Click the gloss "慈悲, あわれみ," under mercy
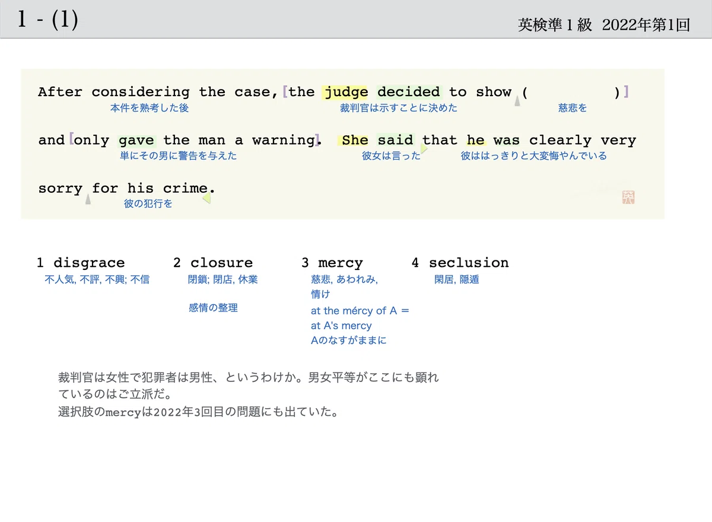 [345, 279]
